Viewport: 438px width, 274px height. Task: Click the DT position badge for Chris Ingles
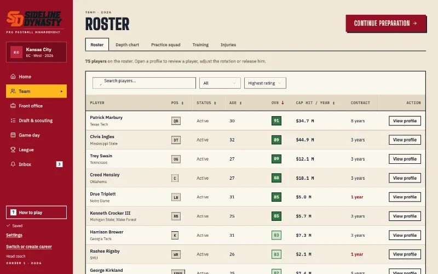click(176, 140)
